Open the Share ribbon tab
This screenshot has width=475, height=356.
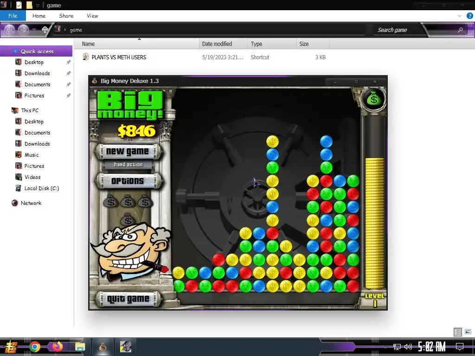(66, 16)
